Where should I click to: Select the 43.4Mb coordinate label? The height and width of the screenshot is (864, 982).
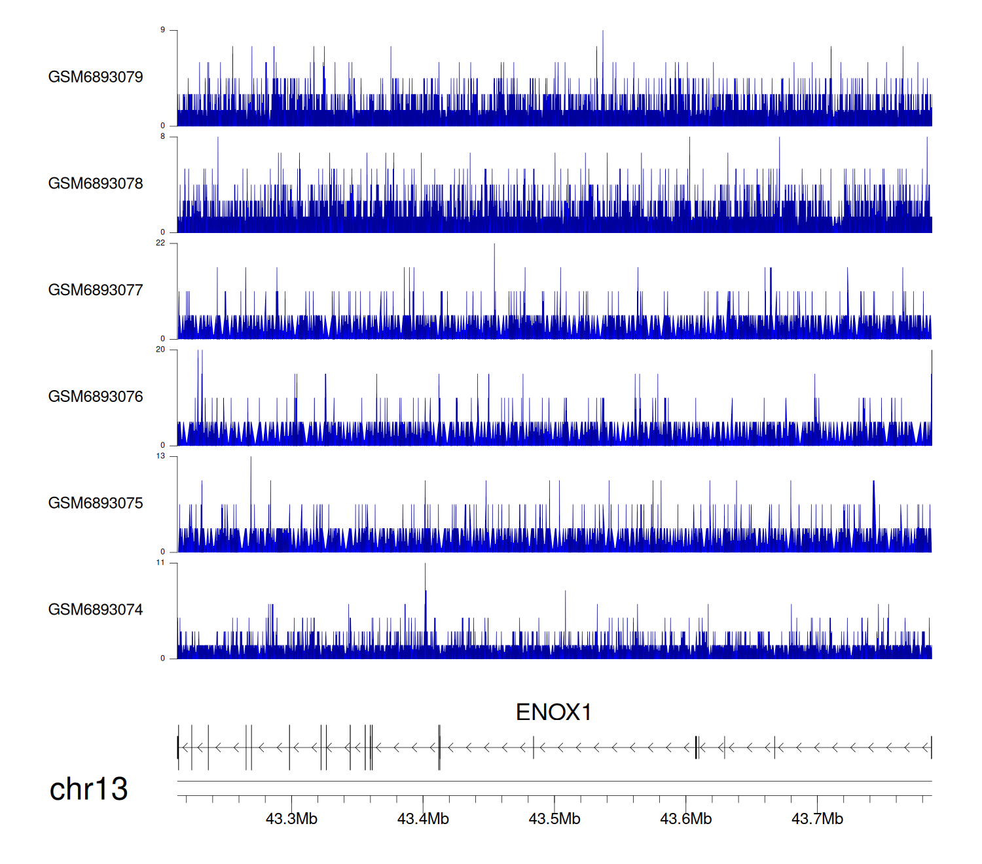(423, 819)
